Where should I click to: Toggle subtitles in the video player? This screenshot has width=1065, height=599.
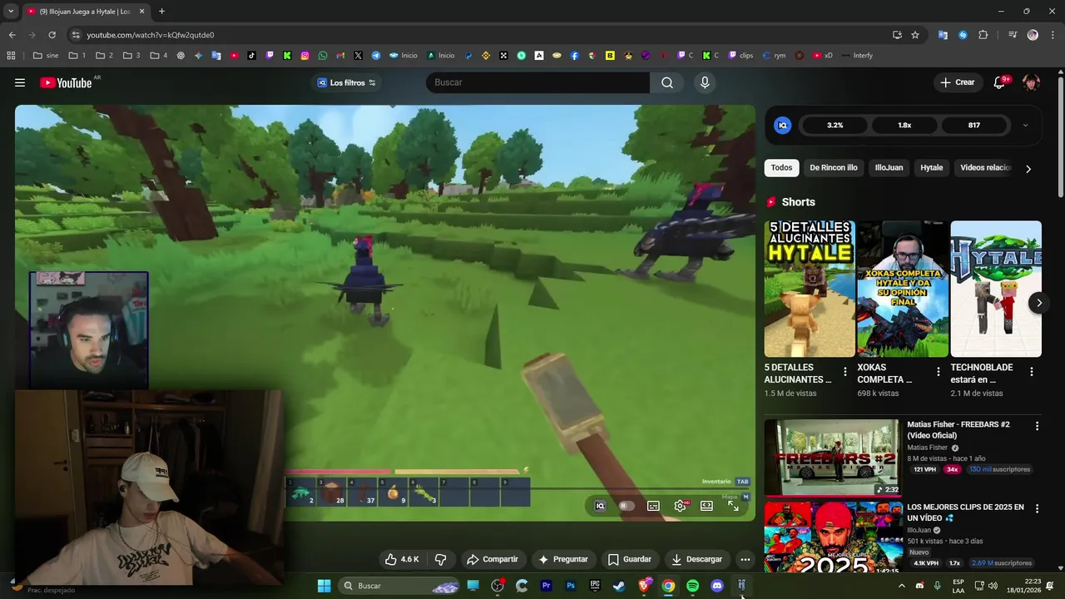[653, 506]
